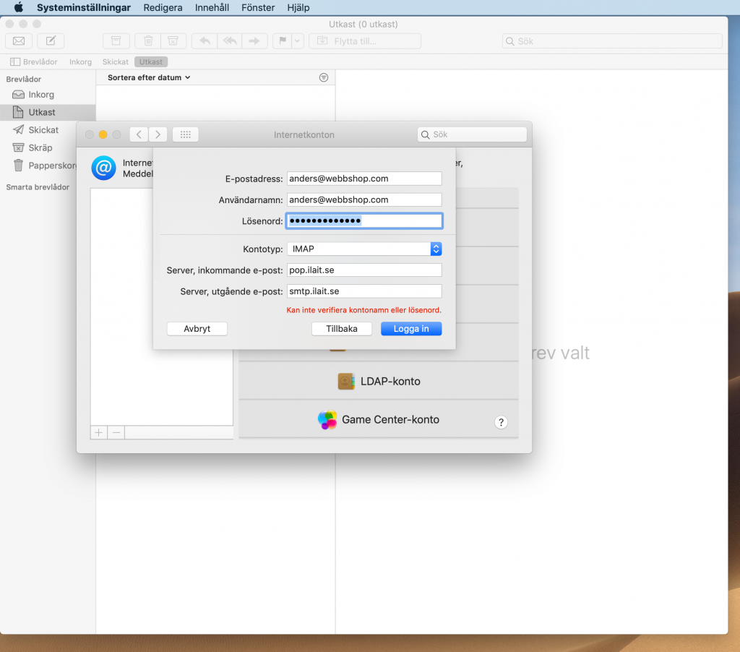Screen dimensions: 740x652
Task: Click the Flytta till button
Action: pyautogui.click(x=365, y=41)
